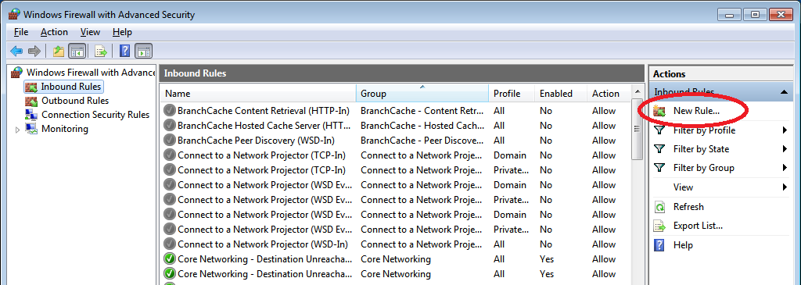
Task: Click the gray status icon of BranchCache Peer Discovery
Action: click(x=170, y=141)
